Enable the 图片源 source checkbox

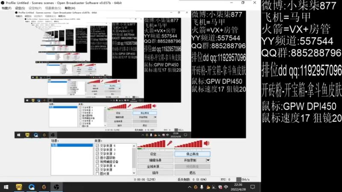[97, 174]
